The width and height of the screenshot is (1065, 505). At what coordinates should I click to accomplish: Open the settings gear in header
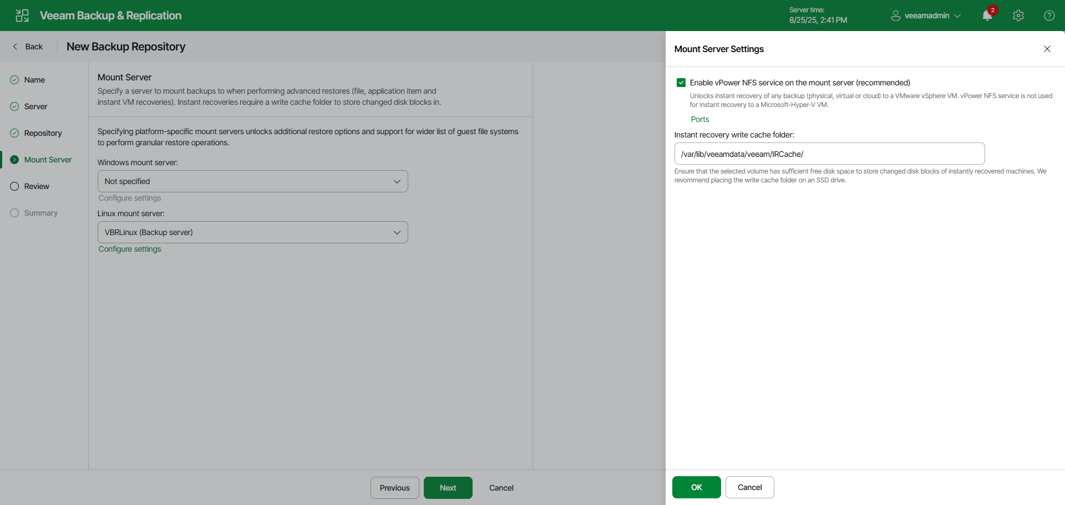(x=1018, y=16)
